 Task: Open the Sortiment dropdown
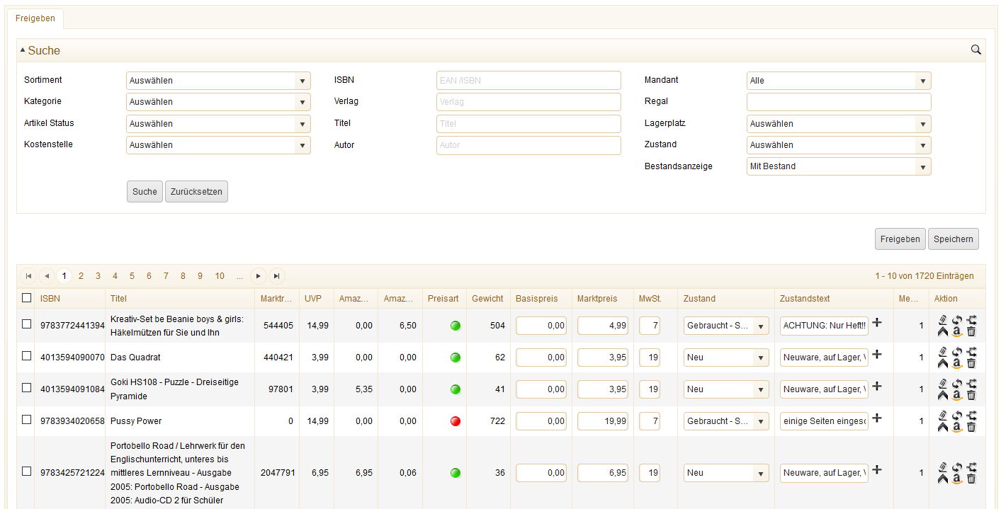pyautogui.click(x=218, y=81)
